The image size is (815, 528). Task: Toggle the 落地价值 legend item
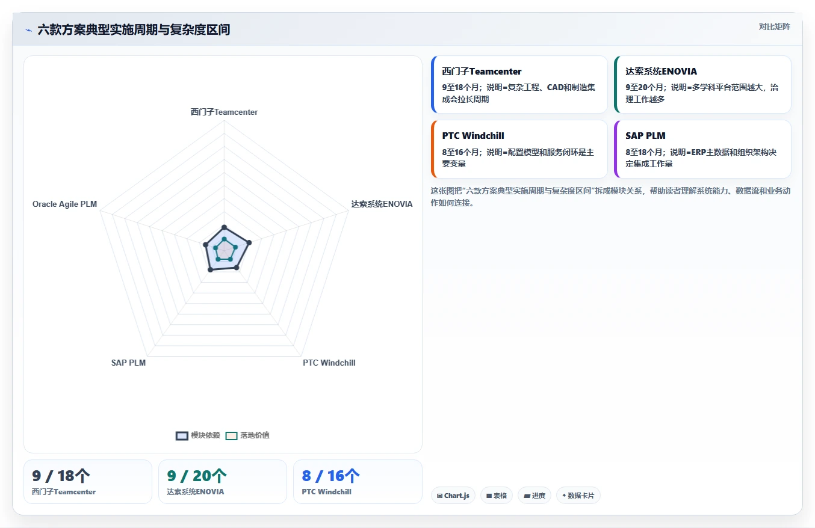coord(247,435)
